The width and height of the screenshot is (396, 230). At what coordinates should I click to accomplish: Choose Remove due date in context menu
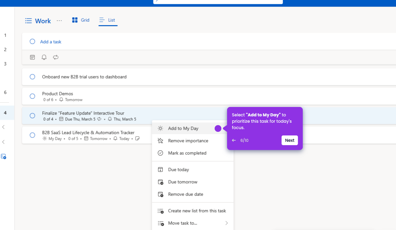point(193,194)
